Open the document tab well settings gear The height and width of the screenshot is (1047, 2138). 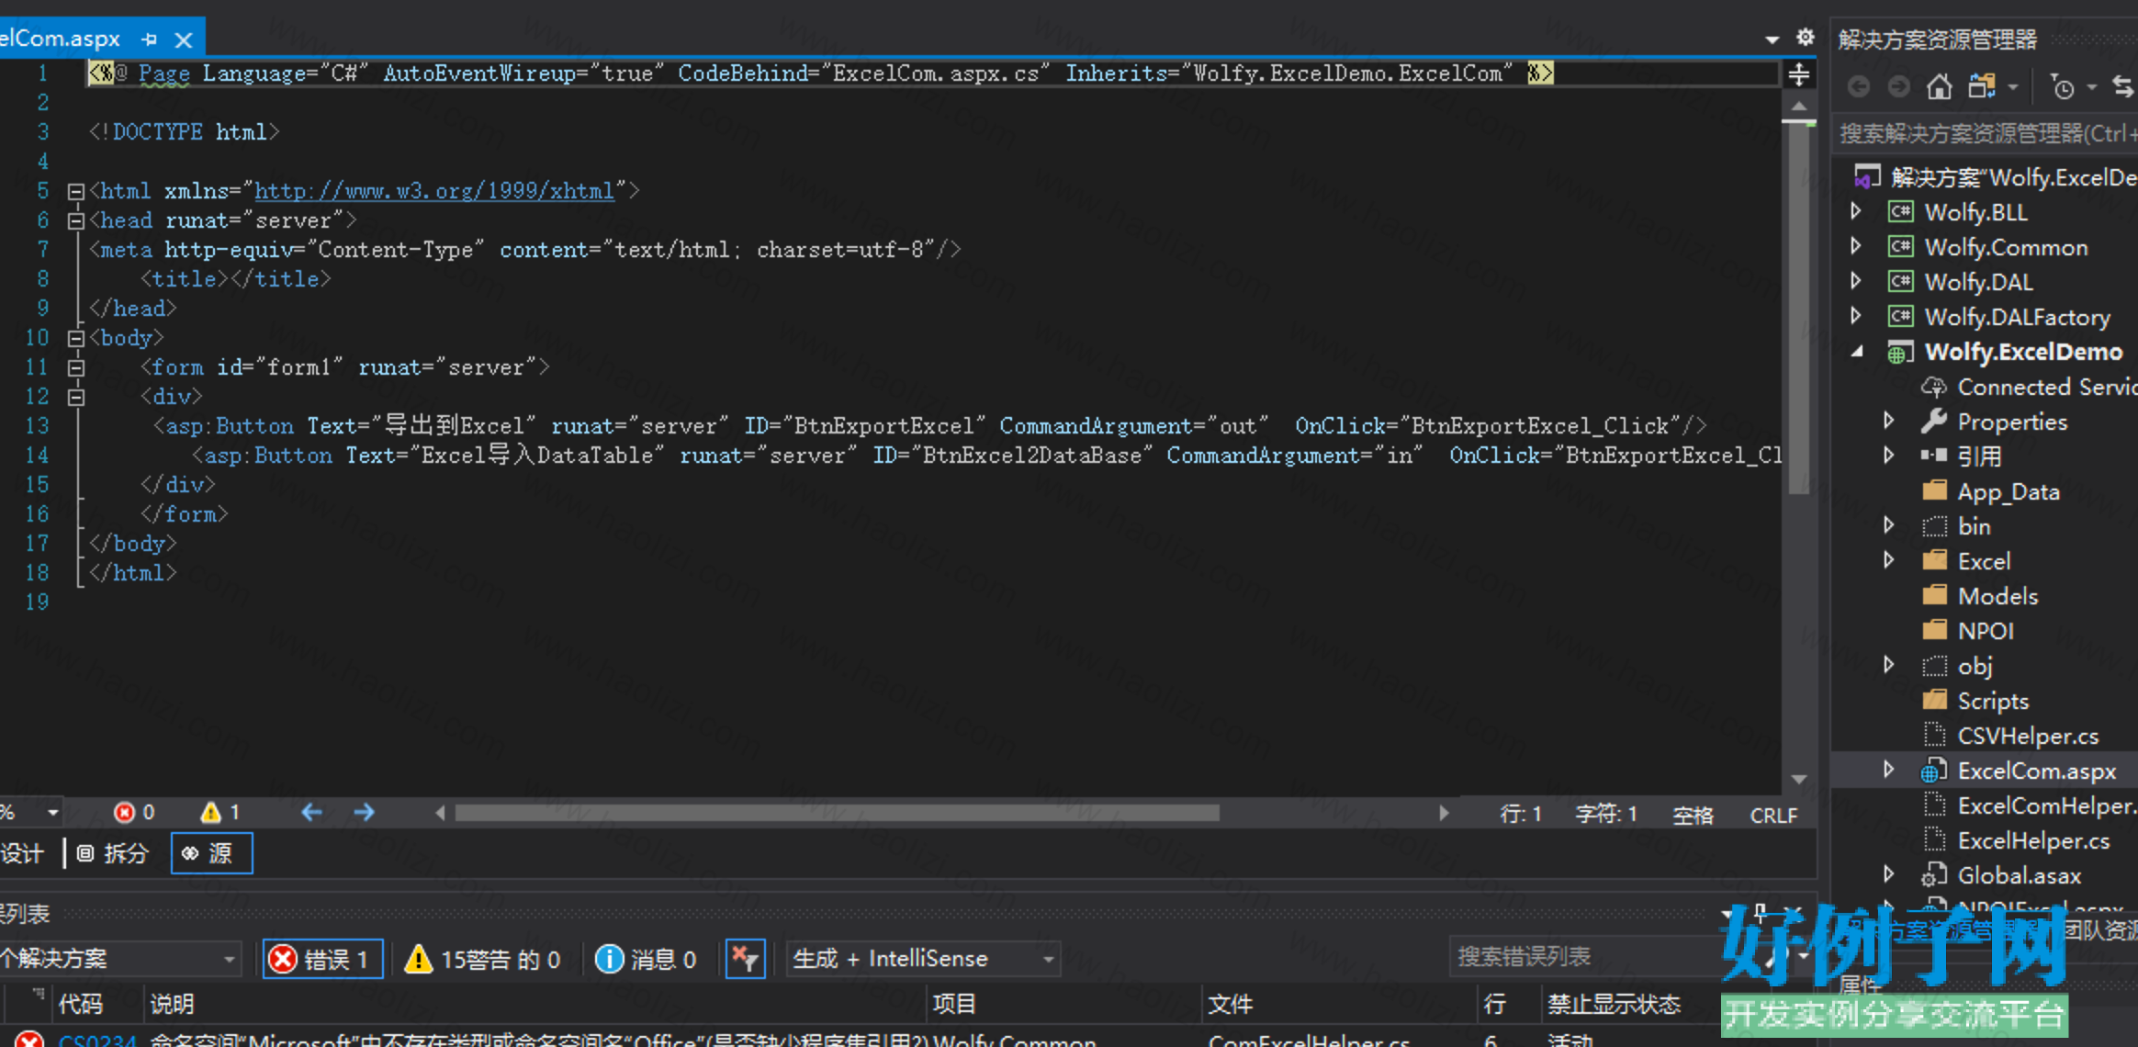tap(1805, 37)
